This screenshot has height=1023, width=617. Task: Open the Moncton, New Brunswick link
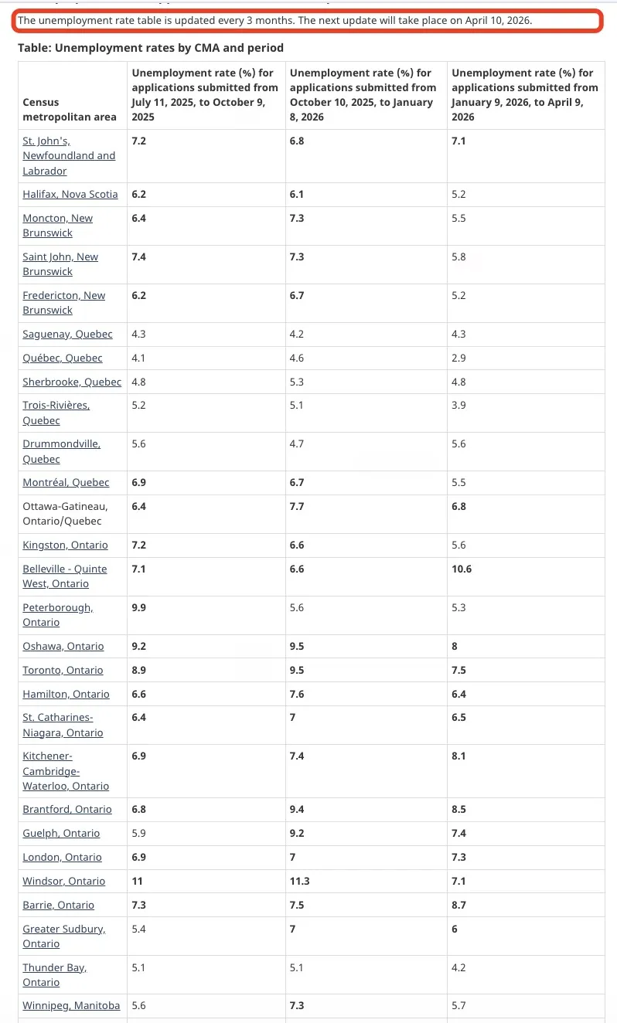tap(57, 225)
